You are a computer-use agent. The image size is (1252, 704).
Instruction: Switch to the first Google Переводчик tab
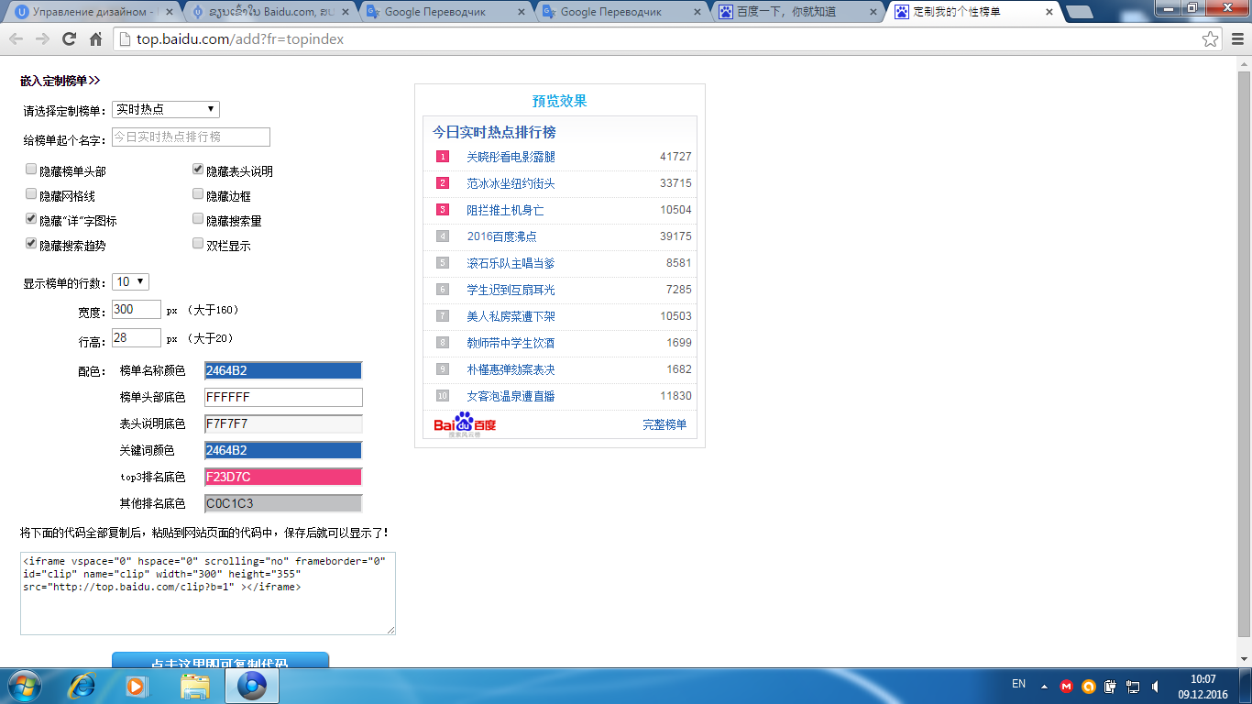click(x=444, y=12)
